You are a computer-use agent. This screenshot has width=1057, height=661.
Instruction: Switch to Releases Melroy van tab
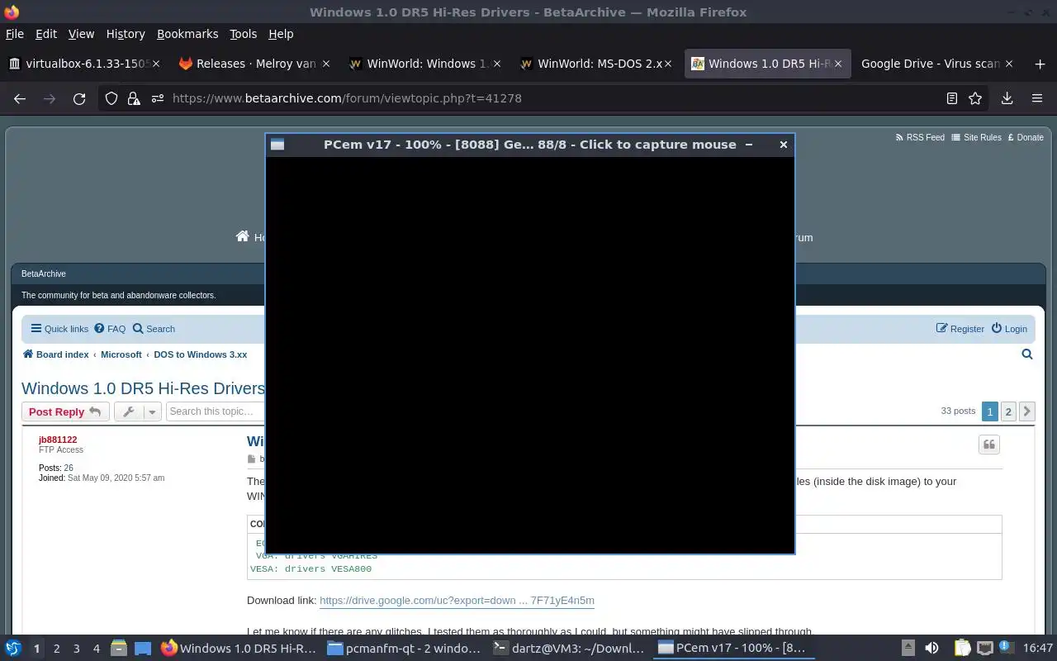point(256,64)
